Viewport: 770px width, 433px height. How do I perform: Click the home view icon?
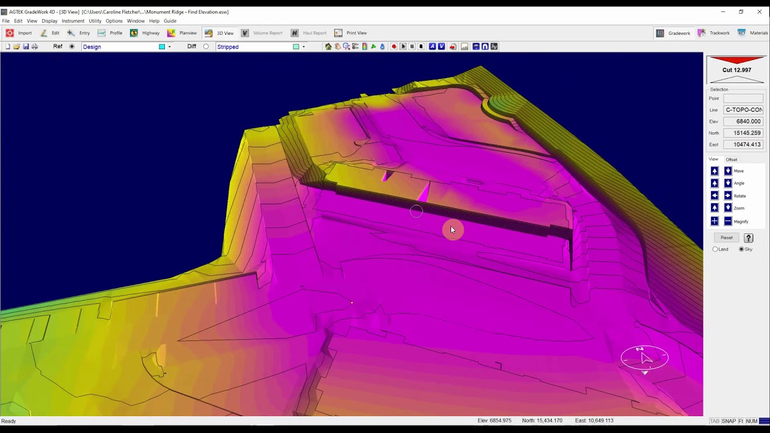328,46
